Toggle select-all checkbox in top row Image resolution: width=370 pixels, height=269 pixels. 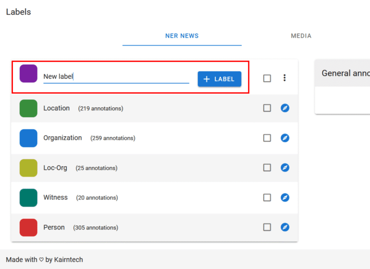267,78
